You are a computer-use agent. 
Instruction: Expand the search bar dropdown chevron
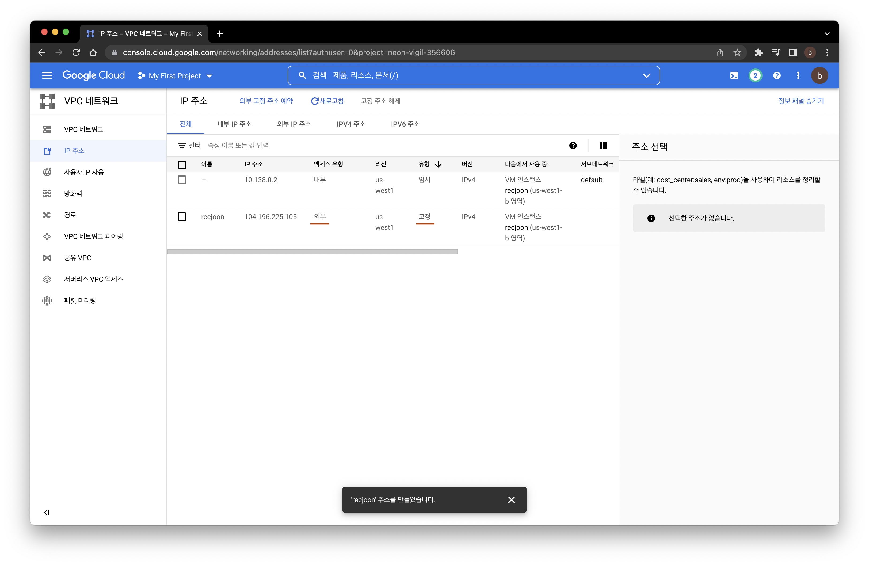click(646, 75)
